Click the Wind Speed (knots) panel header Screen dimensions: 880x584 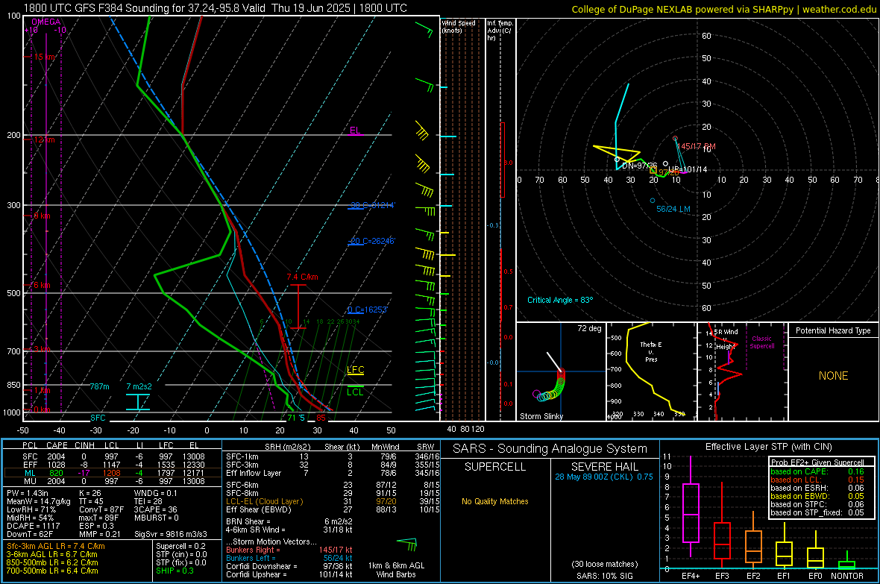(x=459, y=26)
